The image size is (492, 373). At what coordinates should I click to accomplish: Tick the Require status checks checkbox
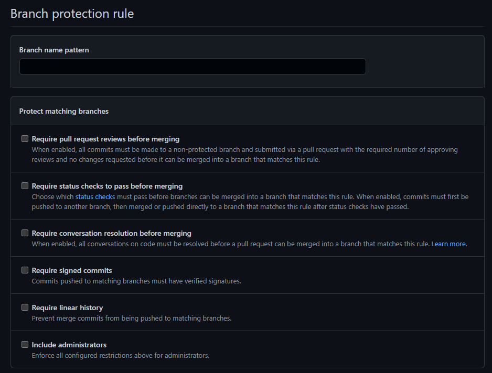pos(25,186)
